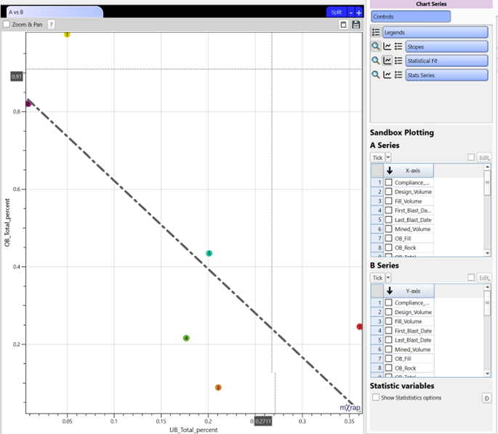Image resolution: width=498 pixels, height=434 pixels.
Task: Click the plus button next to Split
Action: [359, 12]
